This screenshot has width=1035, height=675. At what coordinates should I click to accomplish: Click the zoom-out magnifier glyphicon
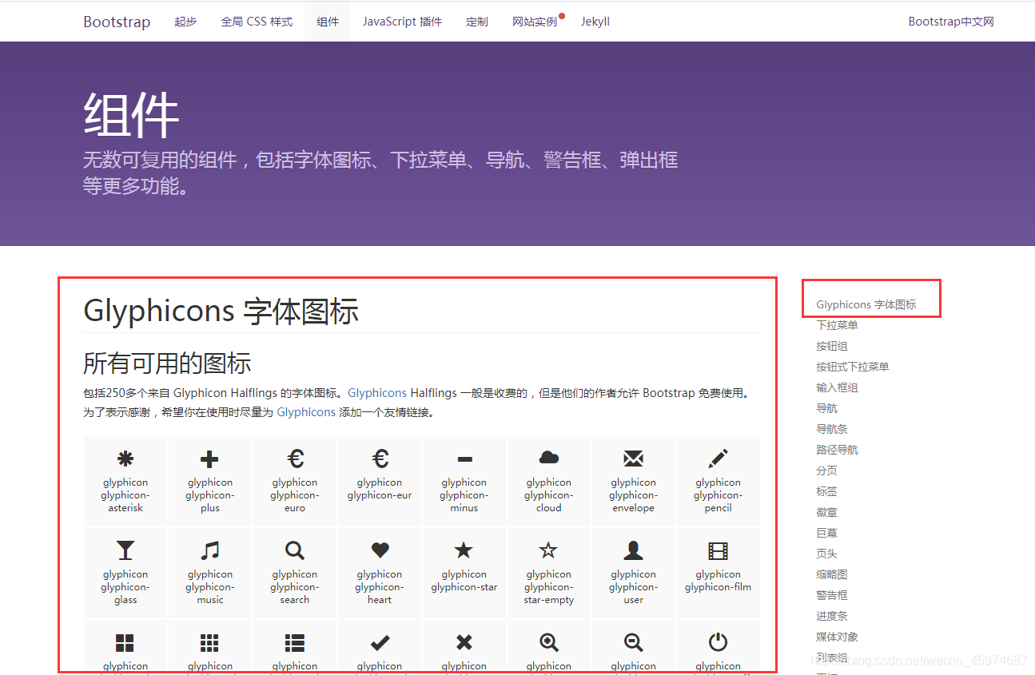(x=634, y=642)
